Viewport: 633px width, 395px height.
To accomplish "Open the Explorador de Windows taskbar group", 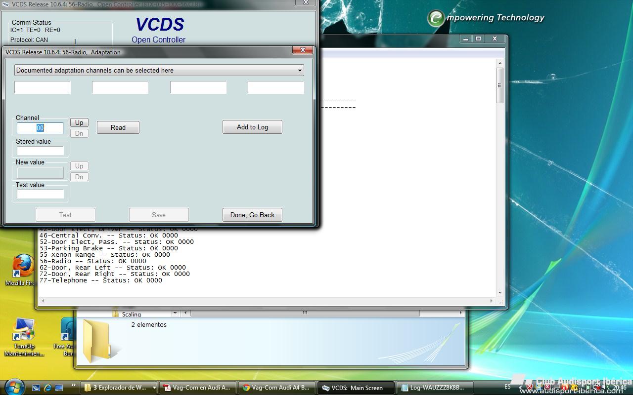I will pos(120,388).
